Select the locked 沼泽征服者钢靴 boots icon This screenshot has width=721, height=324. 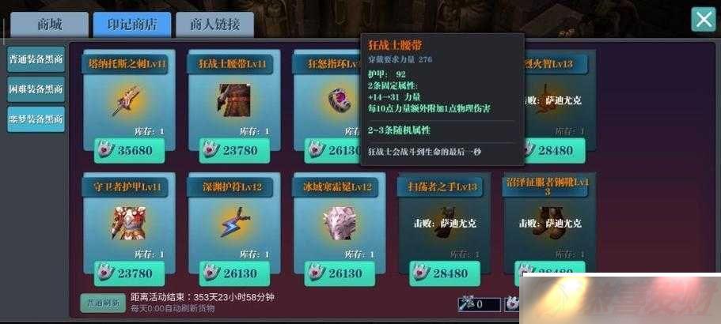click(549, 223)
